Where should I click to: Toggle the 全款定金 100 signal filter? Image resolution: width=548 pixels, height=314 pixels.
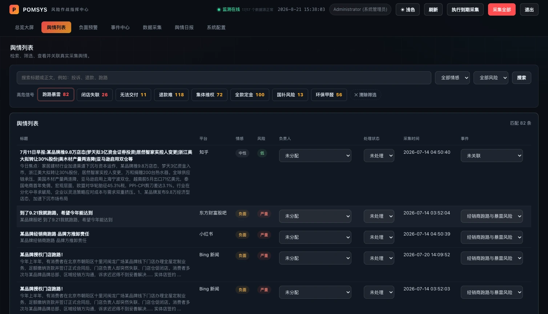250,95
